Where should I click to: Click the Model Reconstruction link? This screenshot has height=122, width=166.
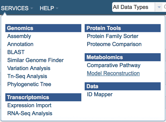tap(113, 73)
